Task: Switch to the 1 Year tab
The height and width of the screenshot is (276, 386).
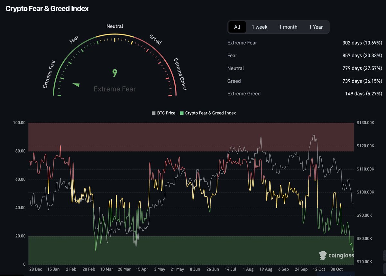Action: pyautogui.click(x=316, y=27)
